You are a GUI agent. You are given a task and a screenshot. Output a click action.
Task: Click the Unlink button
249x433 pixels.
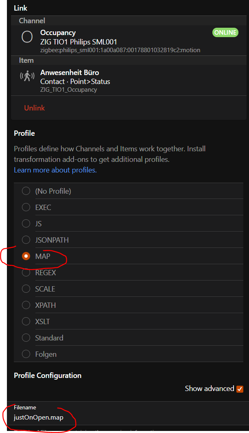click(x=35, y=108)
